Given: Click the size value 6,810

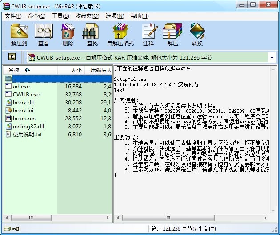Looking at the screenshot, I should coord(75,134).
